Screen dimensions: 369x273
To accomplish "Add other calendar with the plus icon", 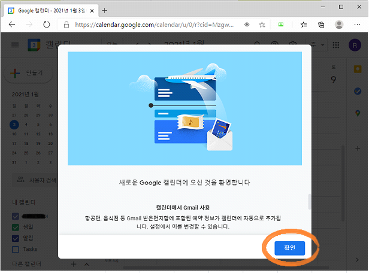I will (x=74, y=264).
